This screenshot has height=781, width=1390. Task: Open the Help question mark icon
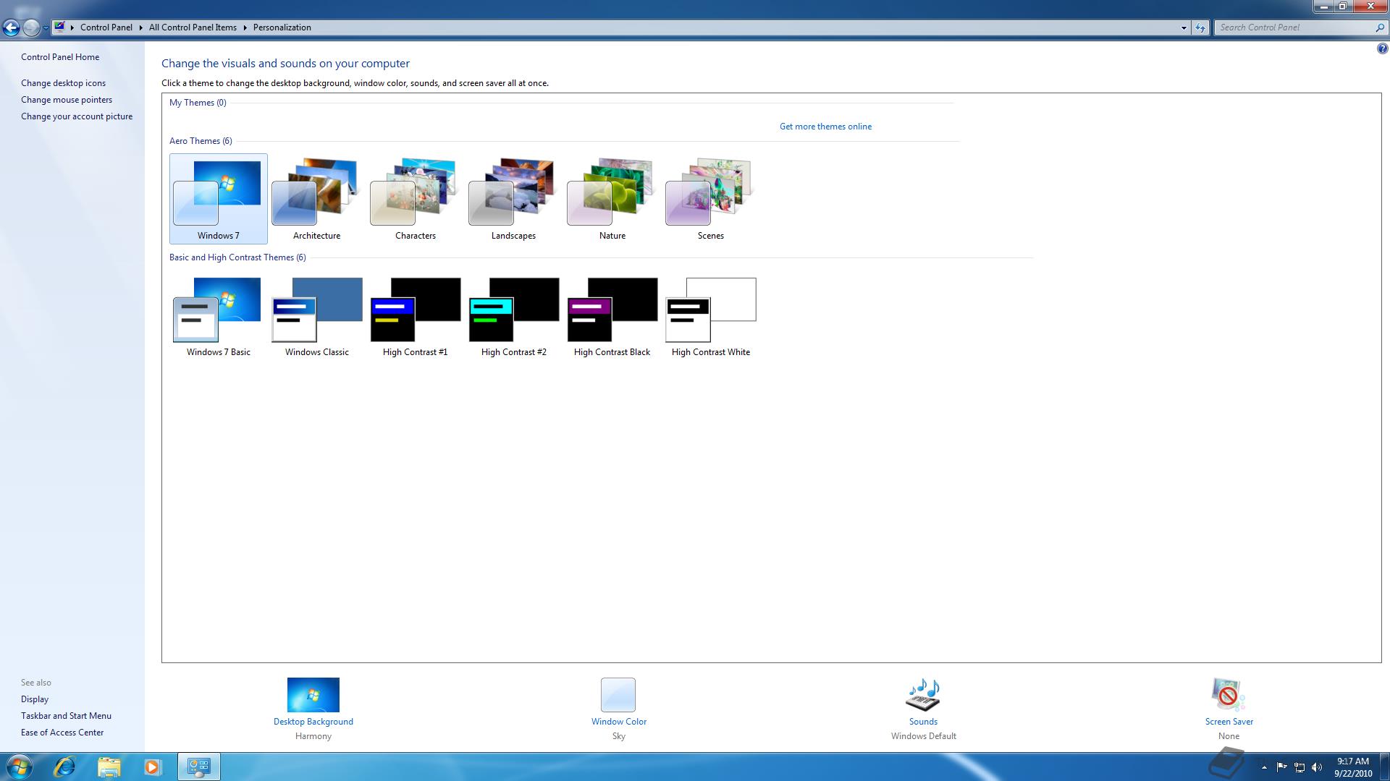(x=1382, y=49)
